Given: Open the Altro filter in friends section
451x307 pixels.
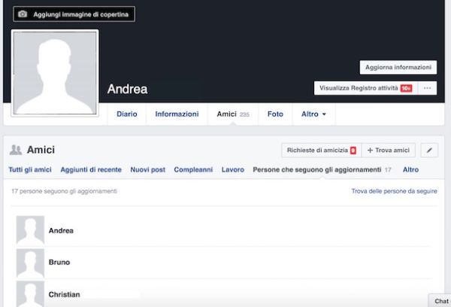Looking at the screenshot, I should pyautogui.click(x=410, y=170).
